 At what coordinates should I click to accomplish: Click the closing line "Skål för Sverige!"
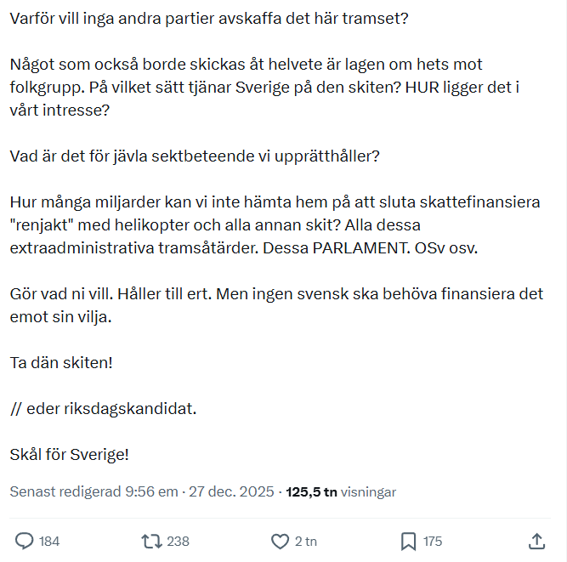70,454
